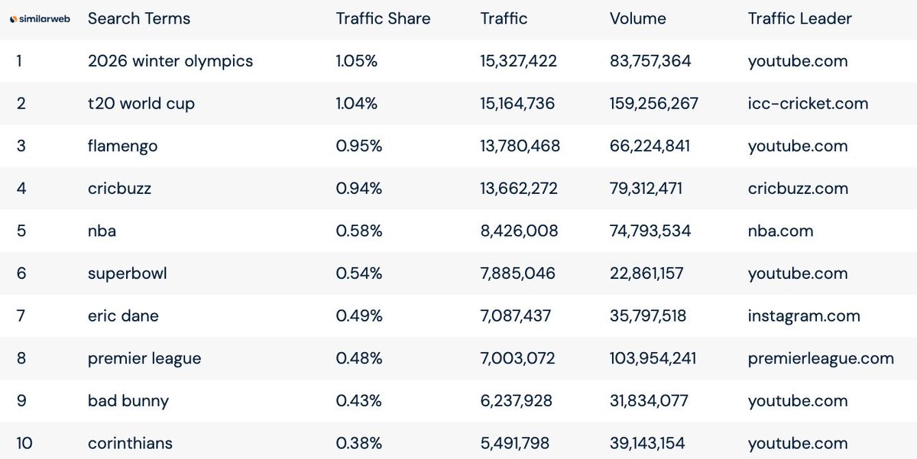
Task: Click traffic share value 0.38%
Action: click(359, 443)
